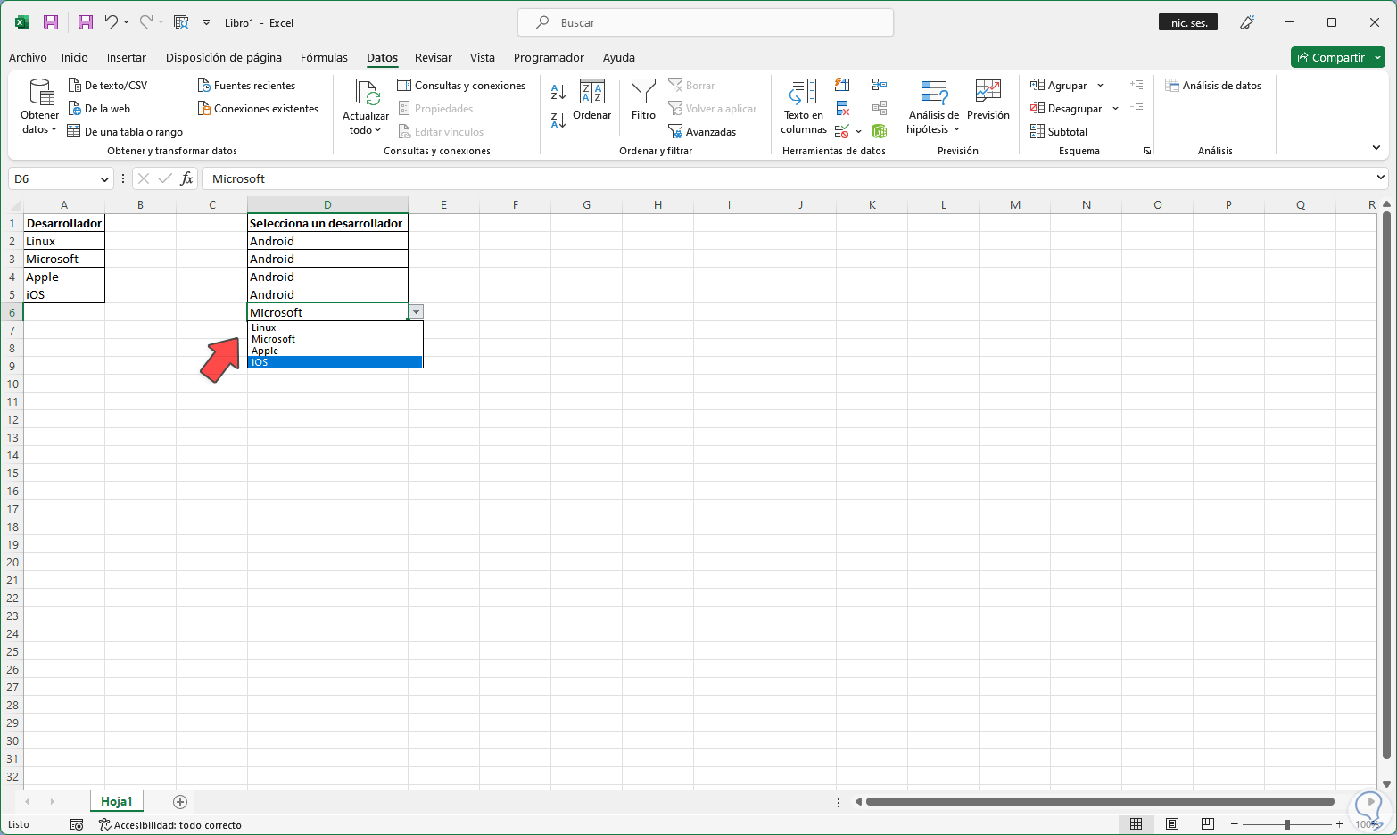This screenshot has width=1397, height=835.
Task: Click the D6 cell validation dropdown arrow
Action: [417, 312]
